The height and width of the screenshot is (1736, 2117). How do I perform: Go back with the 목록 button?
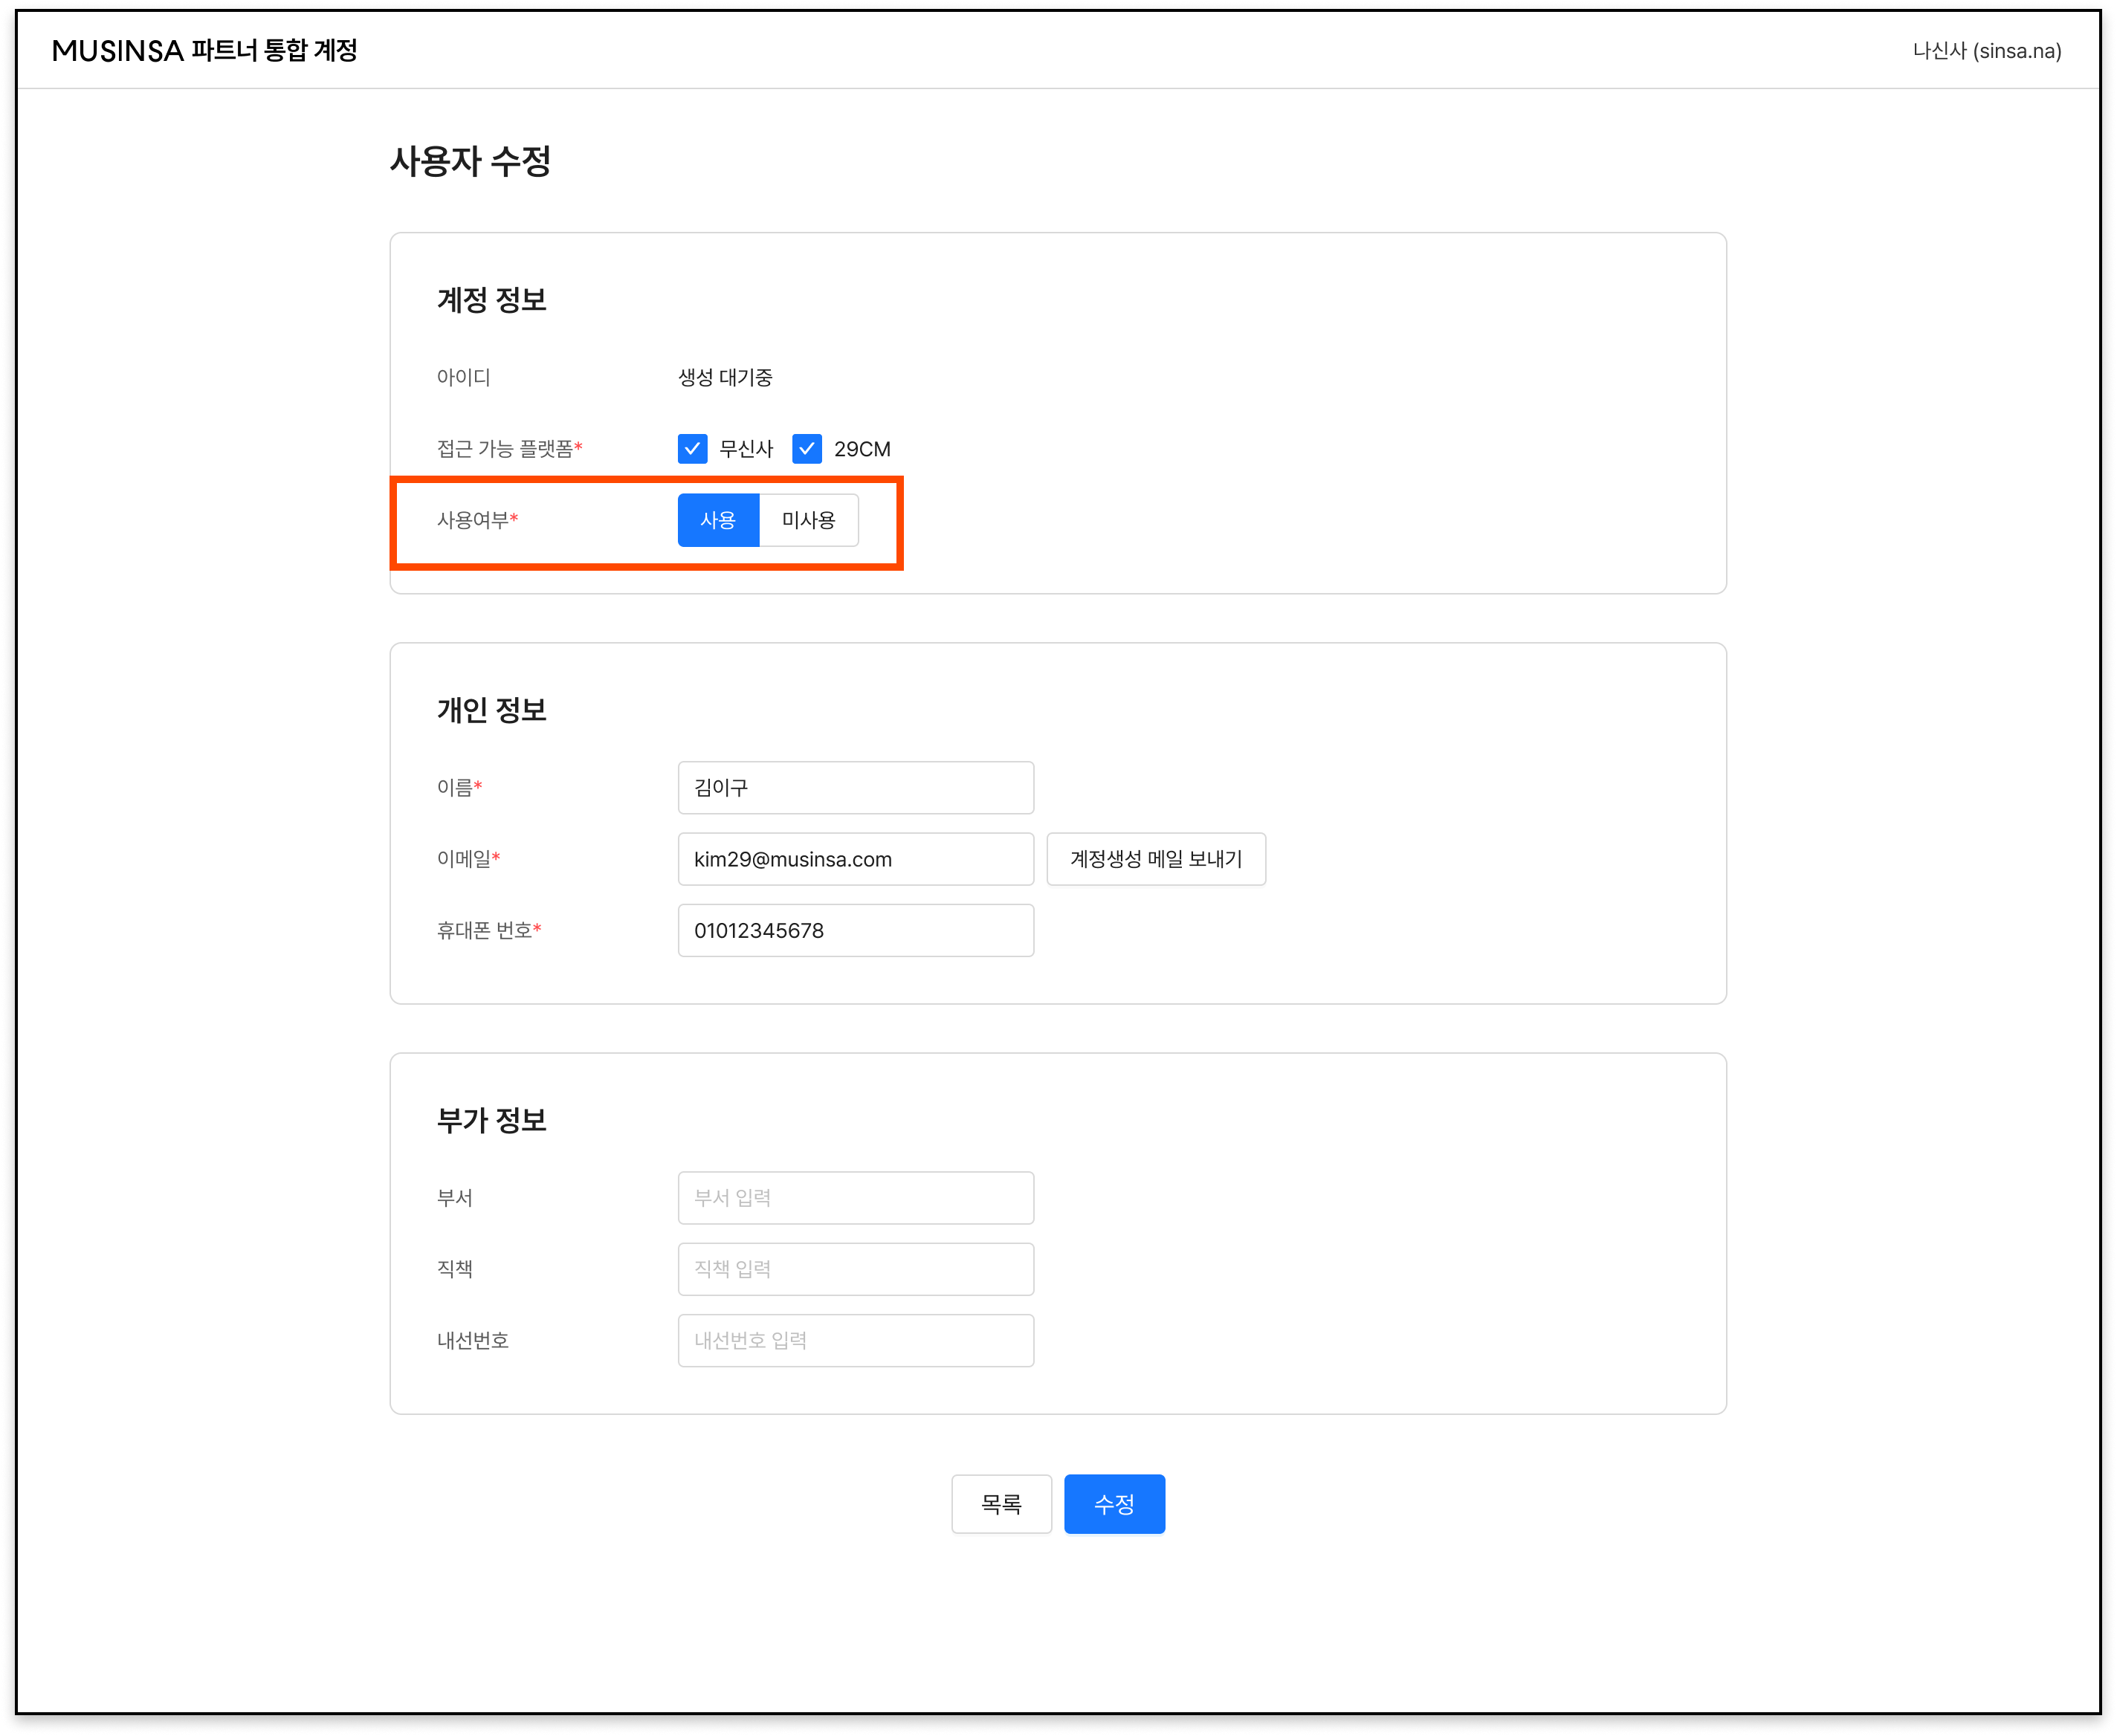coord(1001,1504)
